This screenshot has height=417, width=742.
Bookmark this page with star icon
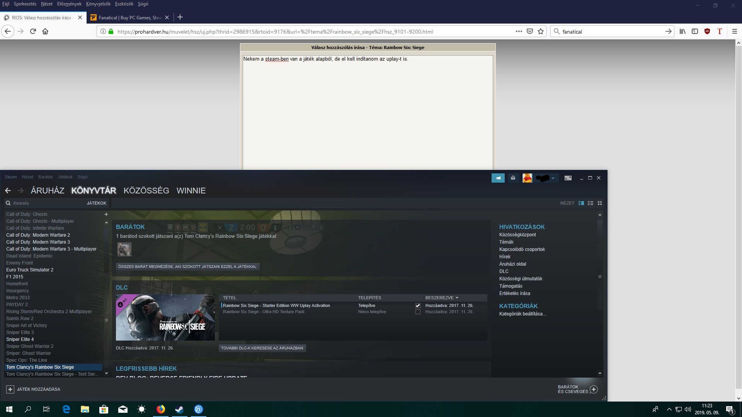click(541, 31)
